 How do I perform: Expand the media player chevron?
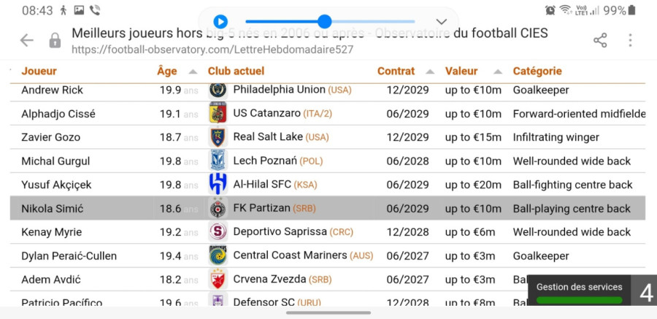(441, 22)
